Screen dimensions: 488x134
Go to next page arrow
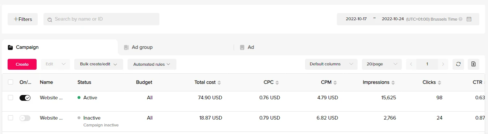(443, 64)
